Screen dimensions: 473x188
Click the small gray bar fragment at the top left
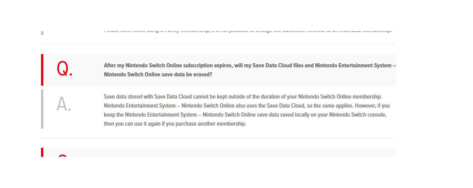[42, 33]
